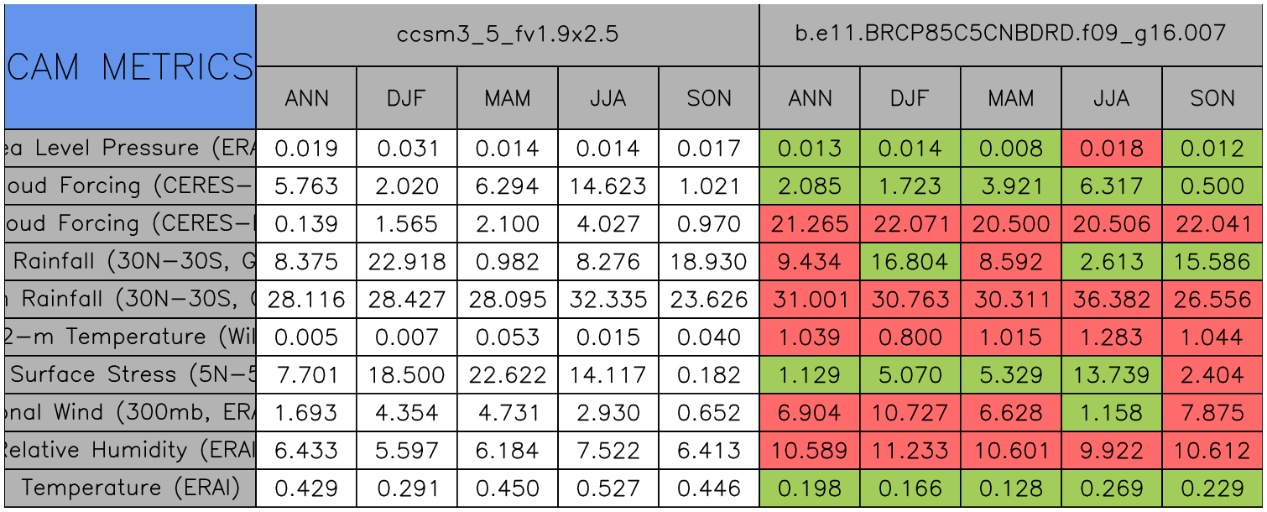This screenshot has height=512, width=1267.
Task: Click the white cell showing 14.623
Action: click(608, 186)
